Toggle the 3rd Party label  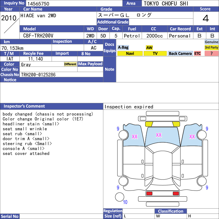coord(211,47)
